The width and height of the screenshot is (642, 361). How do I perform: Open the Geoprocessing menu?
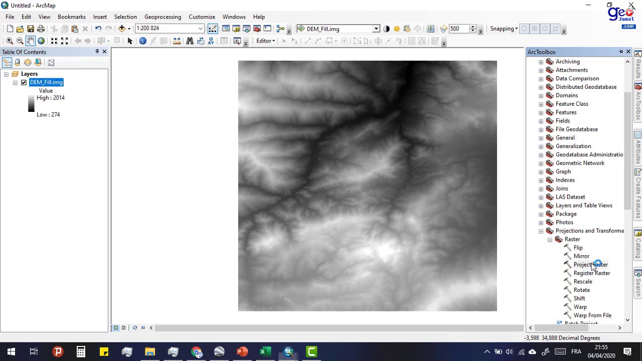(163, 17)
